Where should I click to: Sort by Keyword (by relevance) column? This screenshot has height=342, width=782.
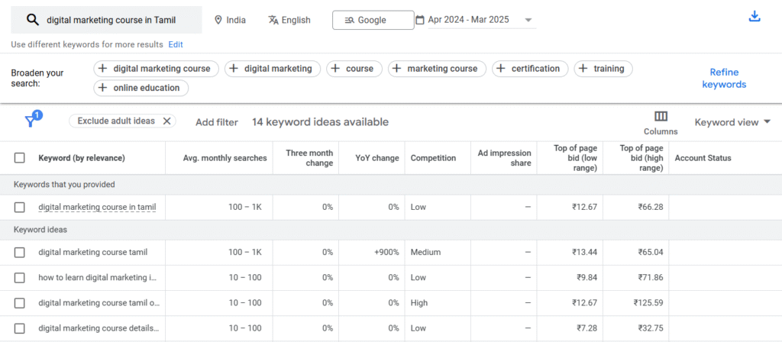pos(82,158)
